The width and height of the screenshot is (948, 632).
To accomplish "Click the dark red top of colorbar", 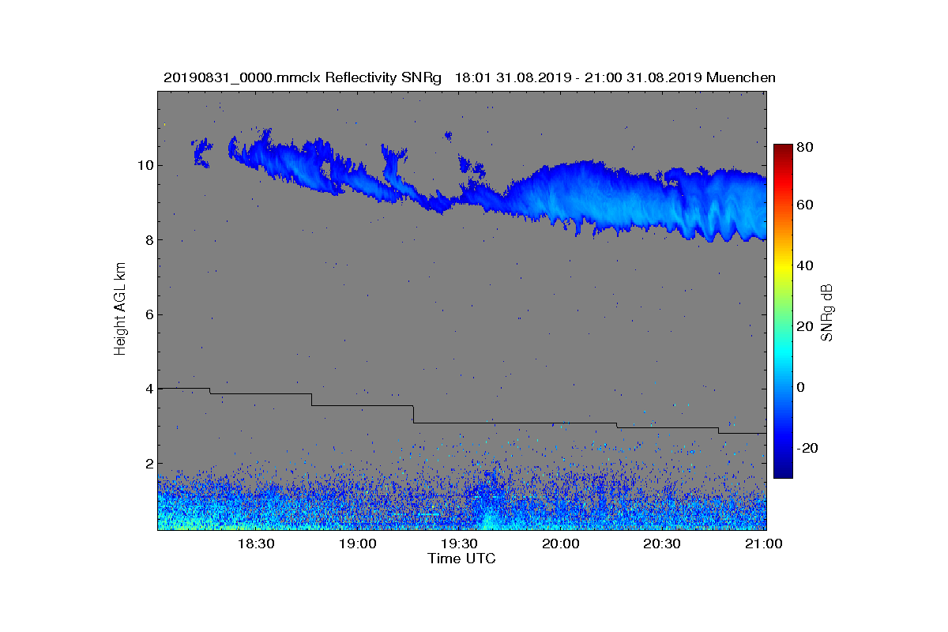I will pos(783,149).
